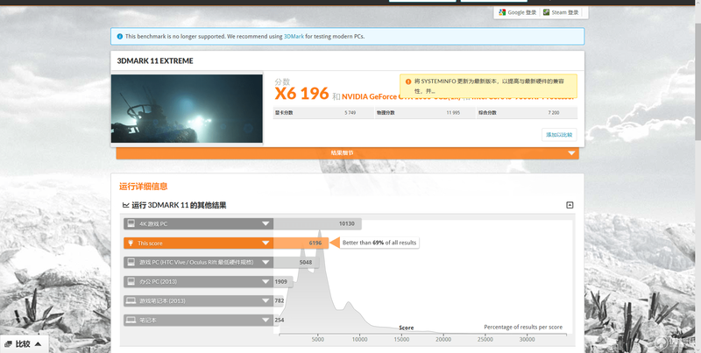This screenshot has width=701, height=353.
Task: Click the 综合分数 7 200 cell
Action: click(527, 113)
